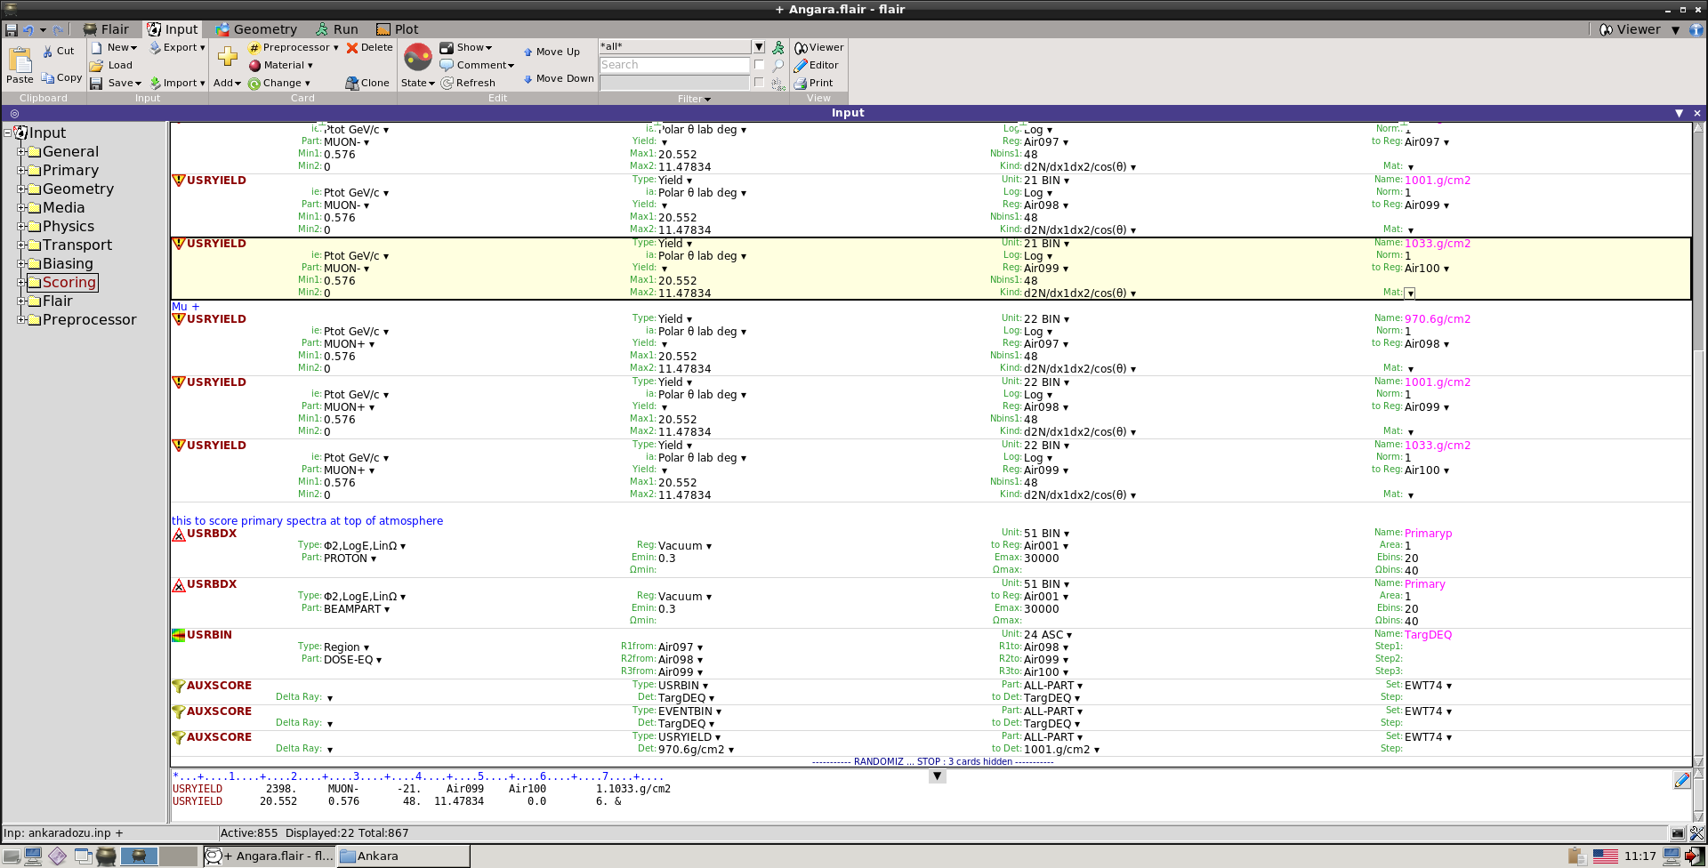The height and width of the screenshot is (868, 1708).
Task: Click the Copy icon in Clipboard group
Action: pyautogui.click(x=47, y=78)
